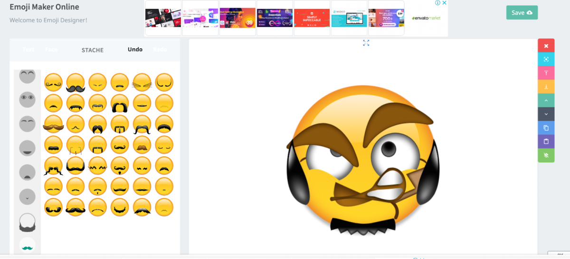Open the Simply Impeccable red ad thumbnail
The height and width of the screenshot is (259, 570).
312,18
